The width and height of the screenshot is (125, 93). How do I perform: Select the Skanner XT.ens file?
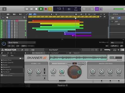tap(12, 75)
